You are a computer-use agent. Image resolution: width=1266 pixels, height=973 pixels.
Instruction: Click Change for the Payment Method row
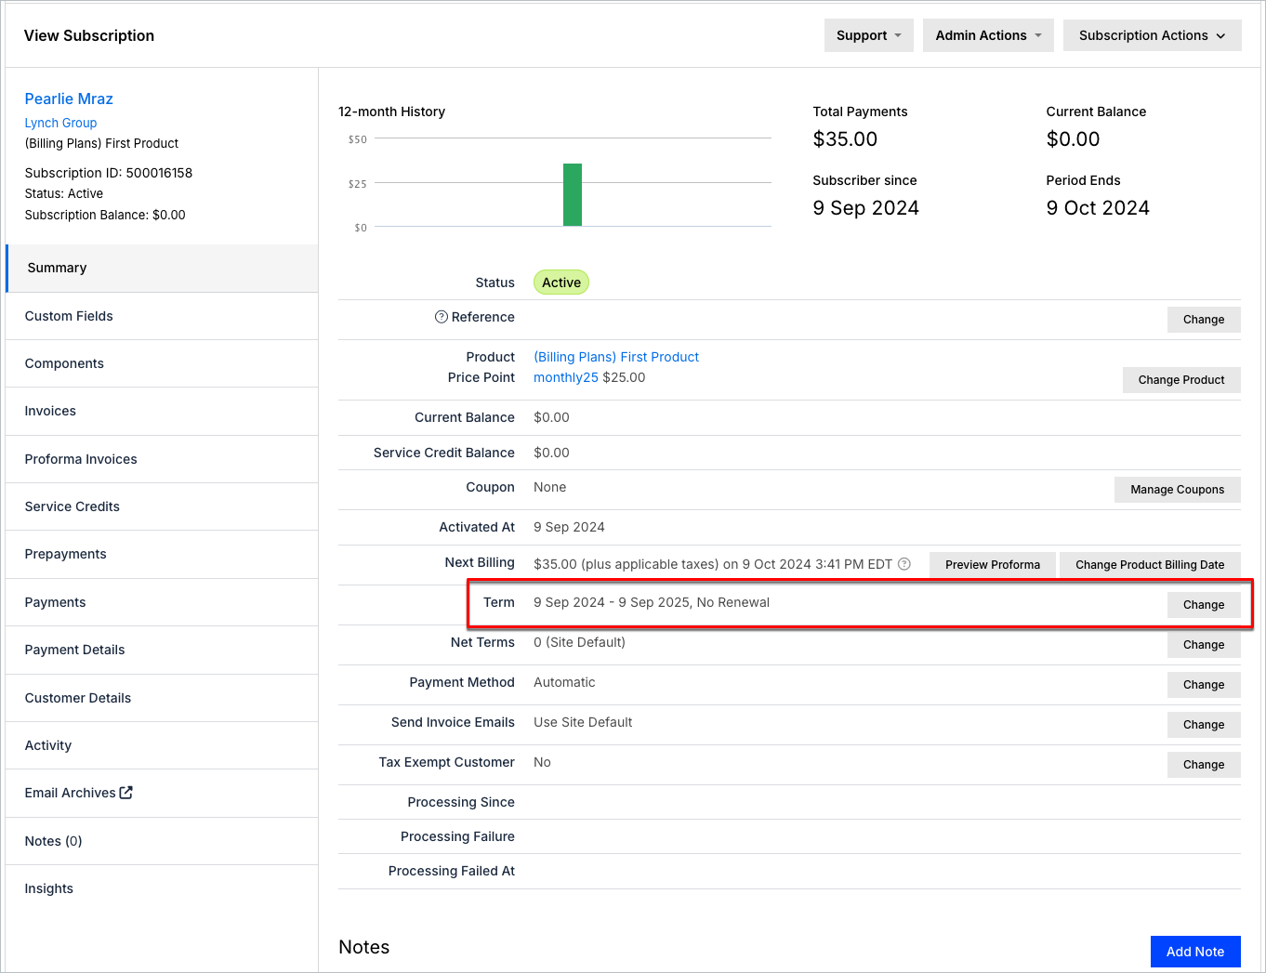coord(1204,685)
